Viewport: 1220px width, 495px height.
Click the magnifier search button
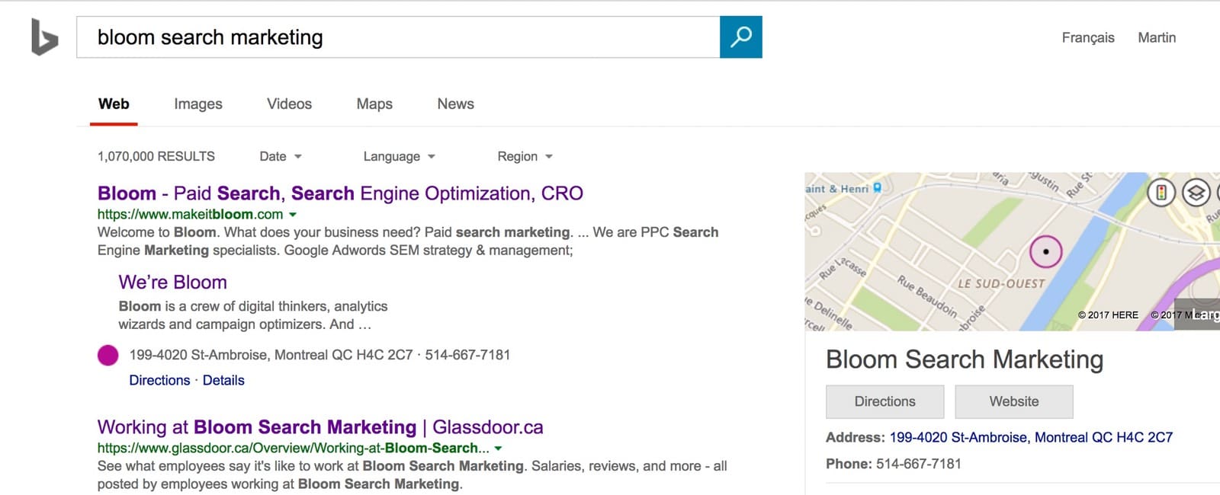pyautogui.click(x=740, y=37)
